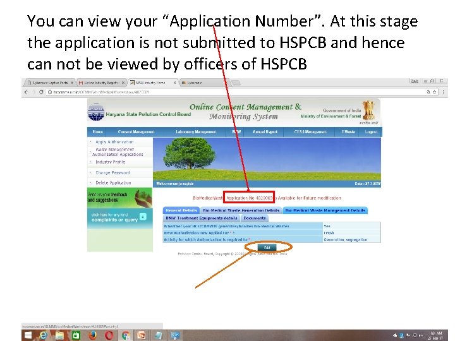
Task: Click the feedback and suggestions banner
Action: coord(119,198)
